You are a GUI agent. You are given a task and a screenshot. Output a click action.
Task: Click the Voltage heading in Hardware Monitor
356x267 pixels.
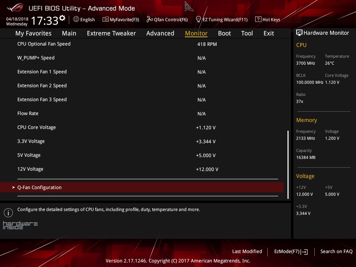(x=305, y=176)
